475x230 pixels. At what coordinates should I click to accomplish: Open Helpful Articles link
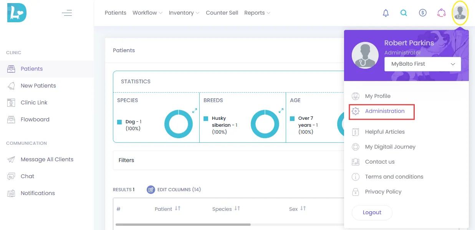(385, 132)
